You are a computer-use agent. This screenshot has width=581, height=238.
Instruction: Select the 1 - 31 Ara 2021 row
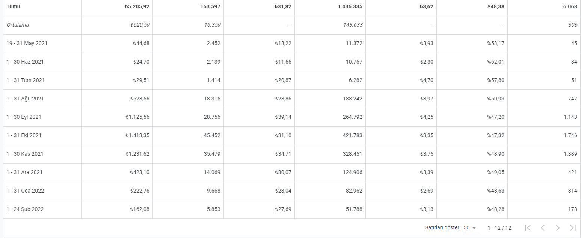(x=292, y=172)
